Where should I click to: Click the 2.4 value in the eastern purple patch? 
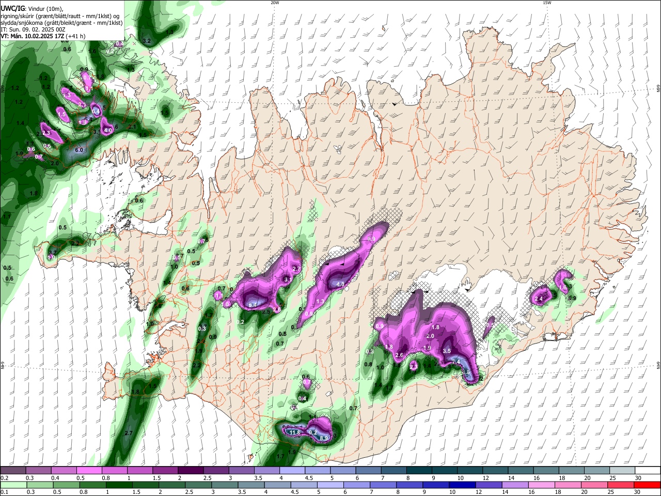pyautogui.click(x=539, y=299)
